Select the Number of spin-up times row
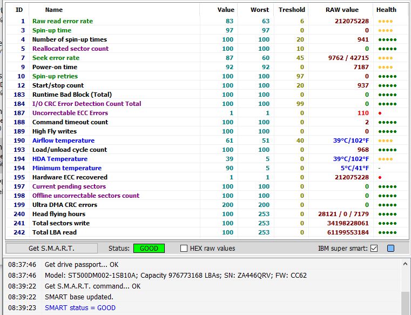Screen dimensions: 411x315 point(207,39)
